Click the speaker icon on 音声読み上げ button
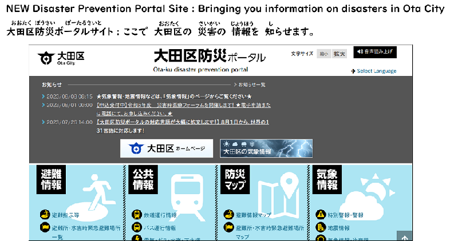The image size is (458, 241). (x=360, y=52)
